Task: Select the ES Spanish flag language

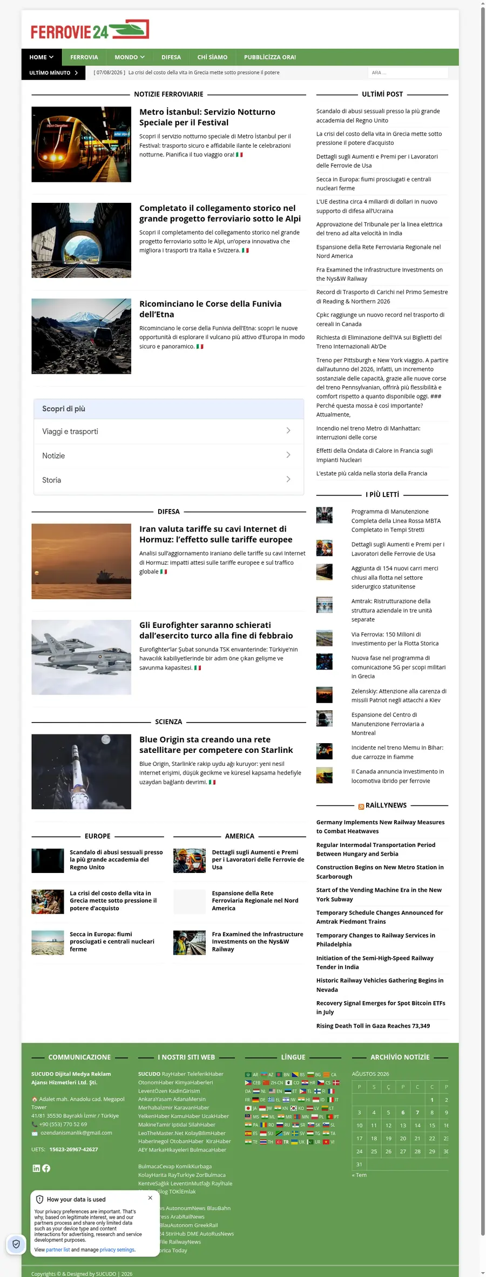Action: tap(251, 1133)
